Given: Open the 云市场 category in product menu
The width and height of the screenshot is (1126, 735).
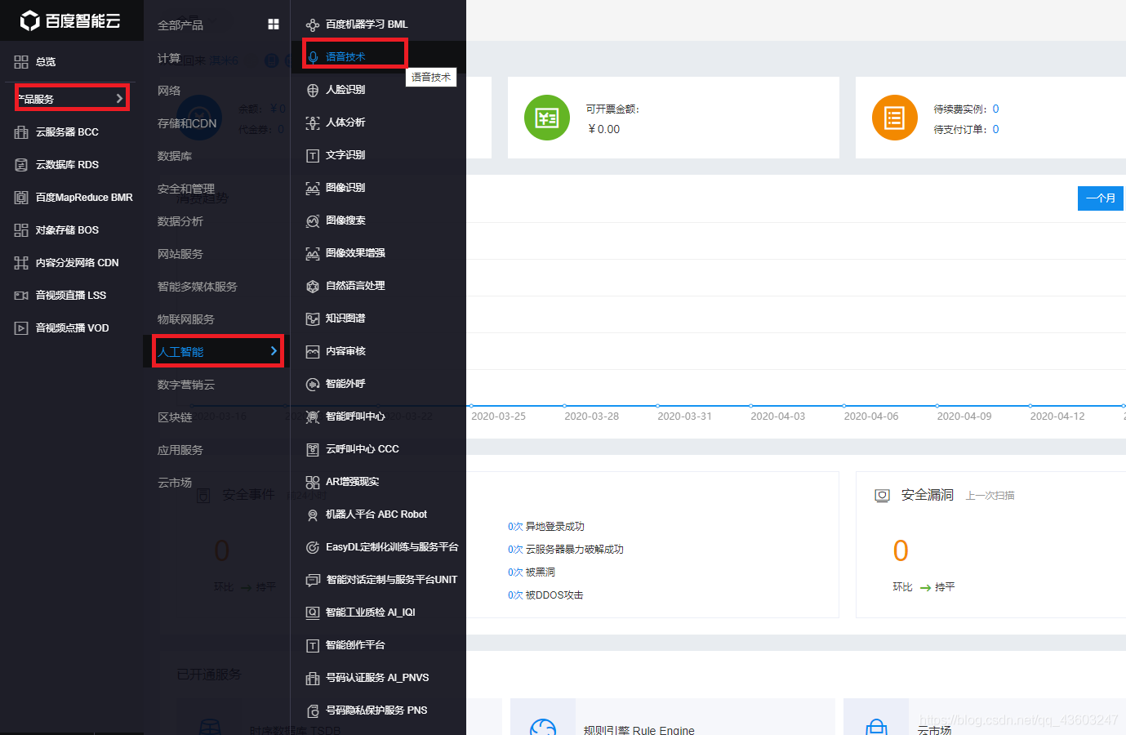Looking at the screenshot, I should click(x=175, y=483).
